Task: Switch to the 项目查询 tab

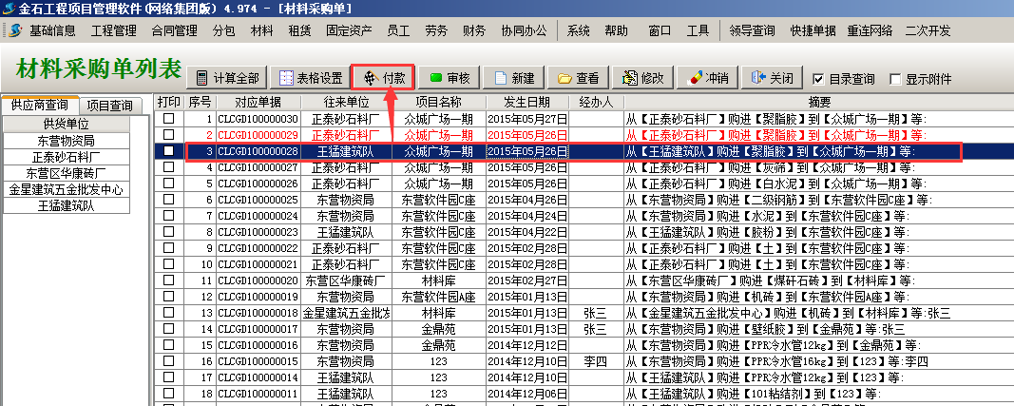Action: [110, 106]
